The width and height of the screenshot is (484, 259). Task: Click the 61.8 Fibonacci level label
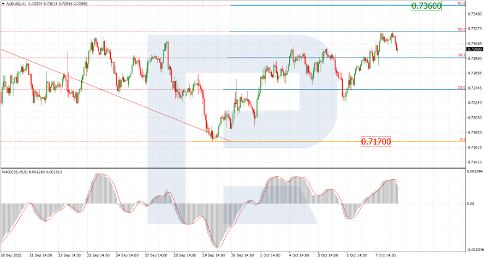point(462,3)
